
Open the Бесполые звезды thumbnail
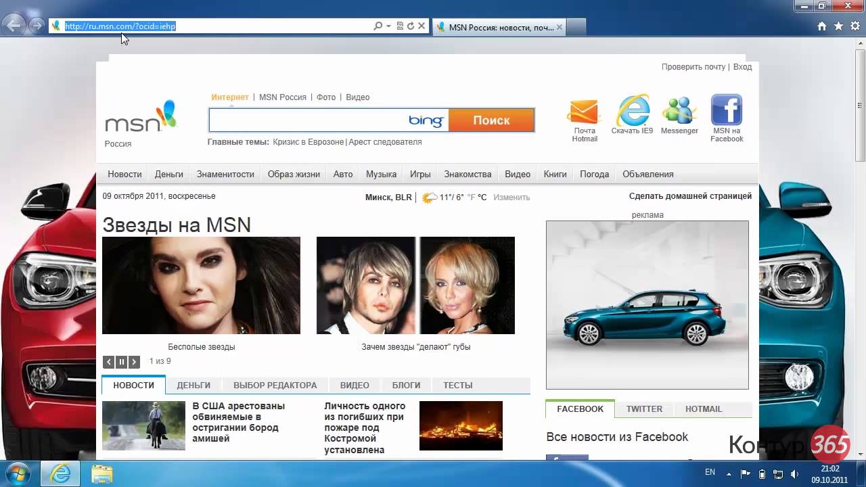pos(201,285)
